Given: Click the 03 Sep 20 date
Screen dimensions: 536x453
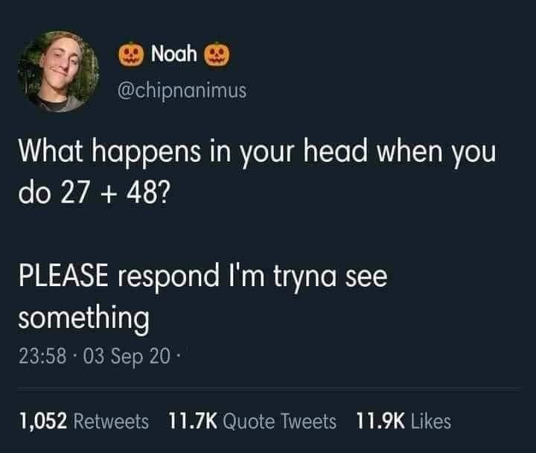Looking at the screenshot, I should (x=127, y=357).
